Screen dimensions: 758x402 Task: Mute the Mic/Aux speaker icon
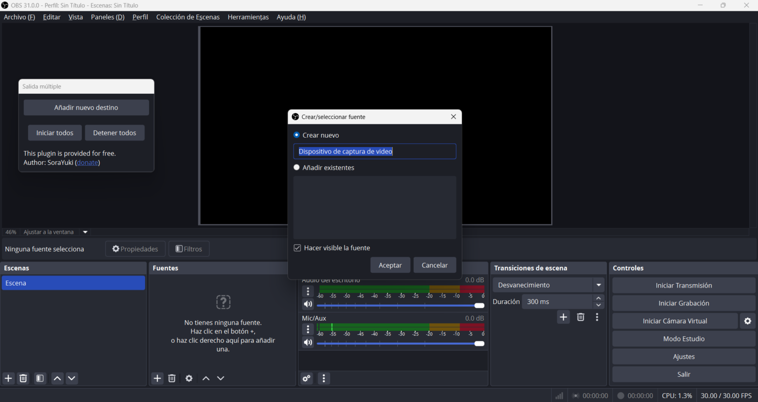click(308, 343)
